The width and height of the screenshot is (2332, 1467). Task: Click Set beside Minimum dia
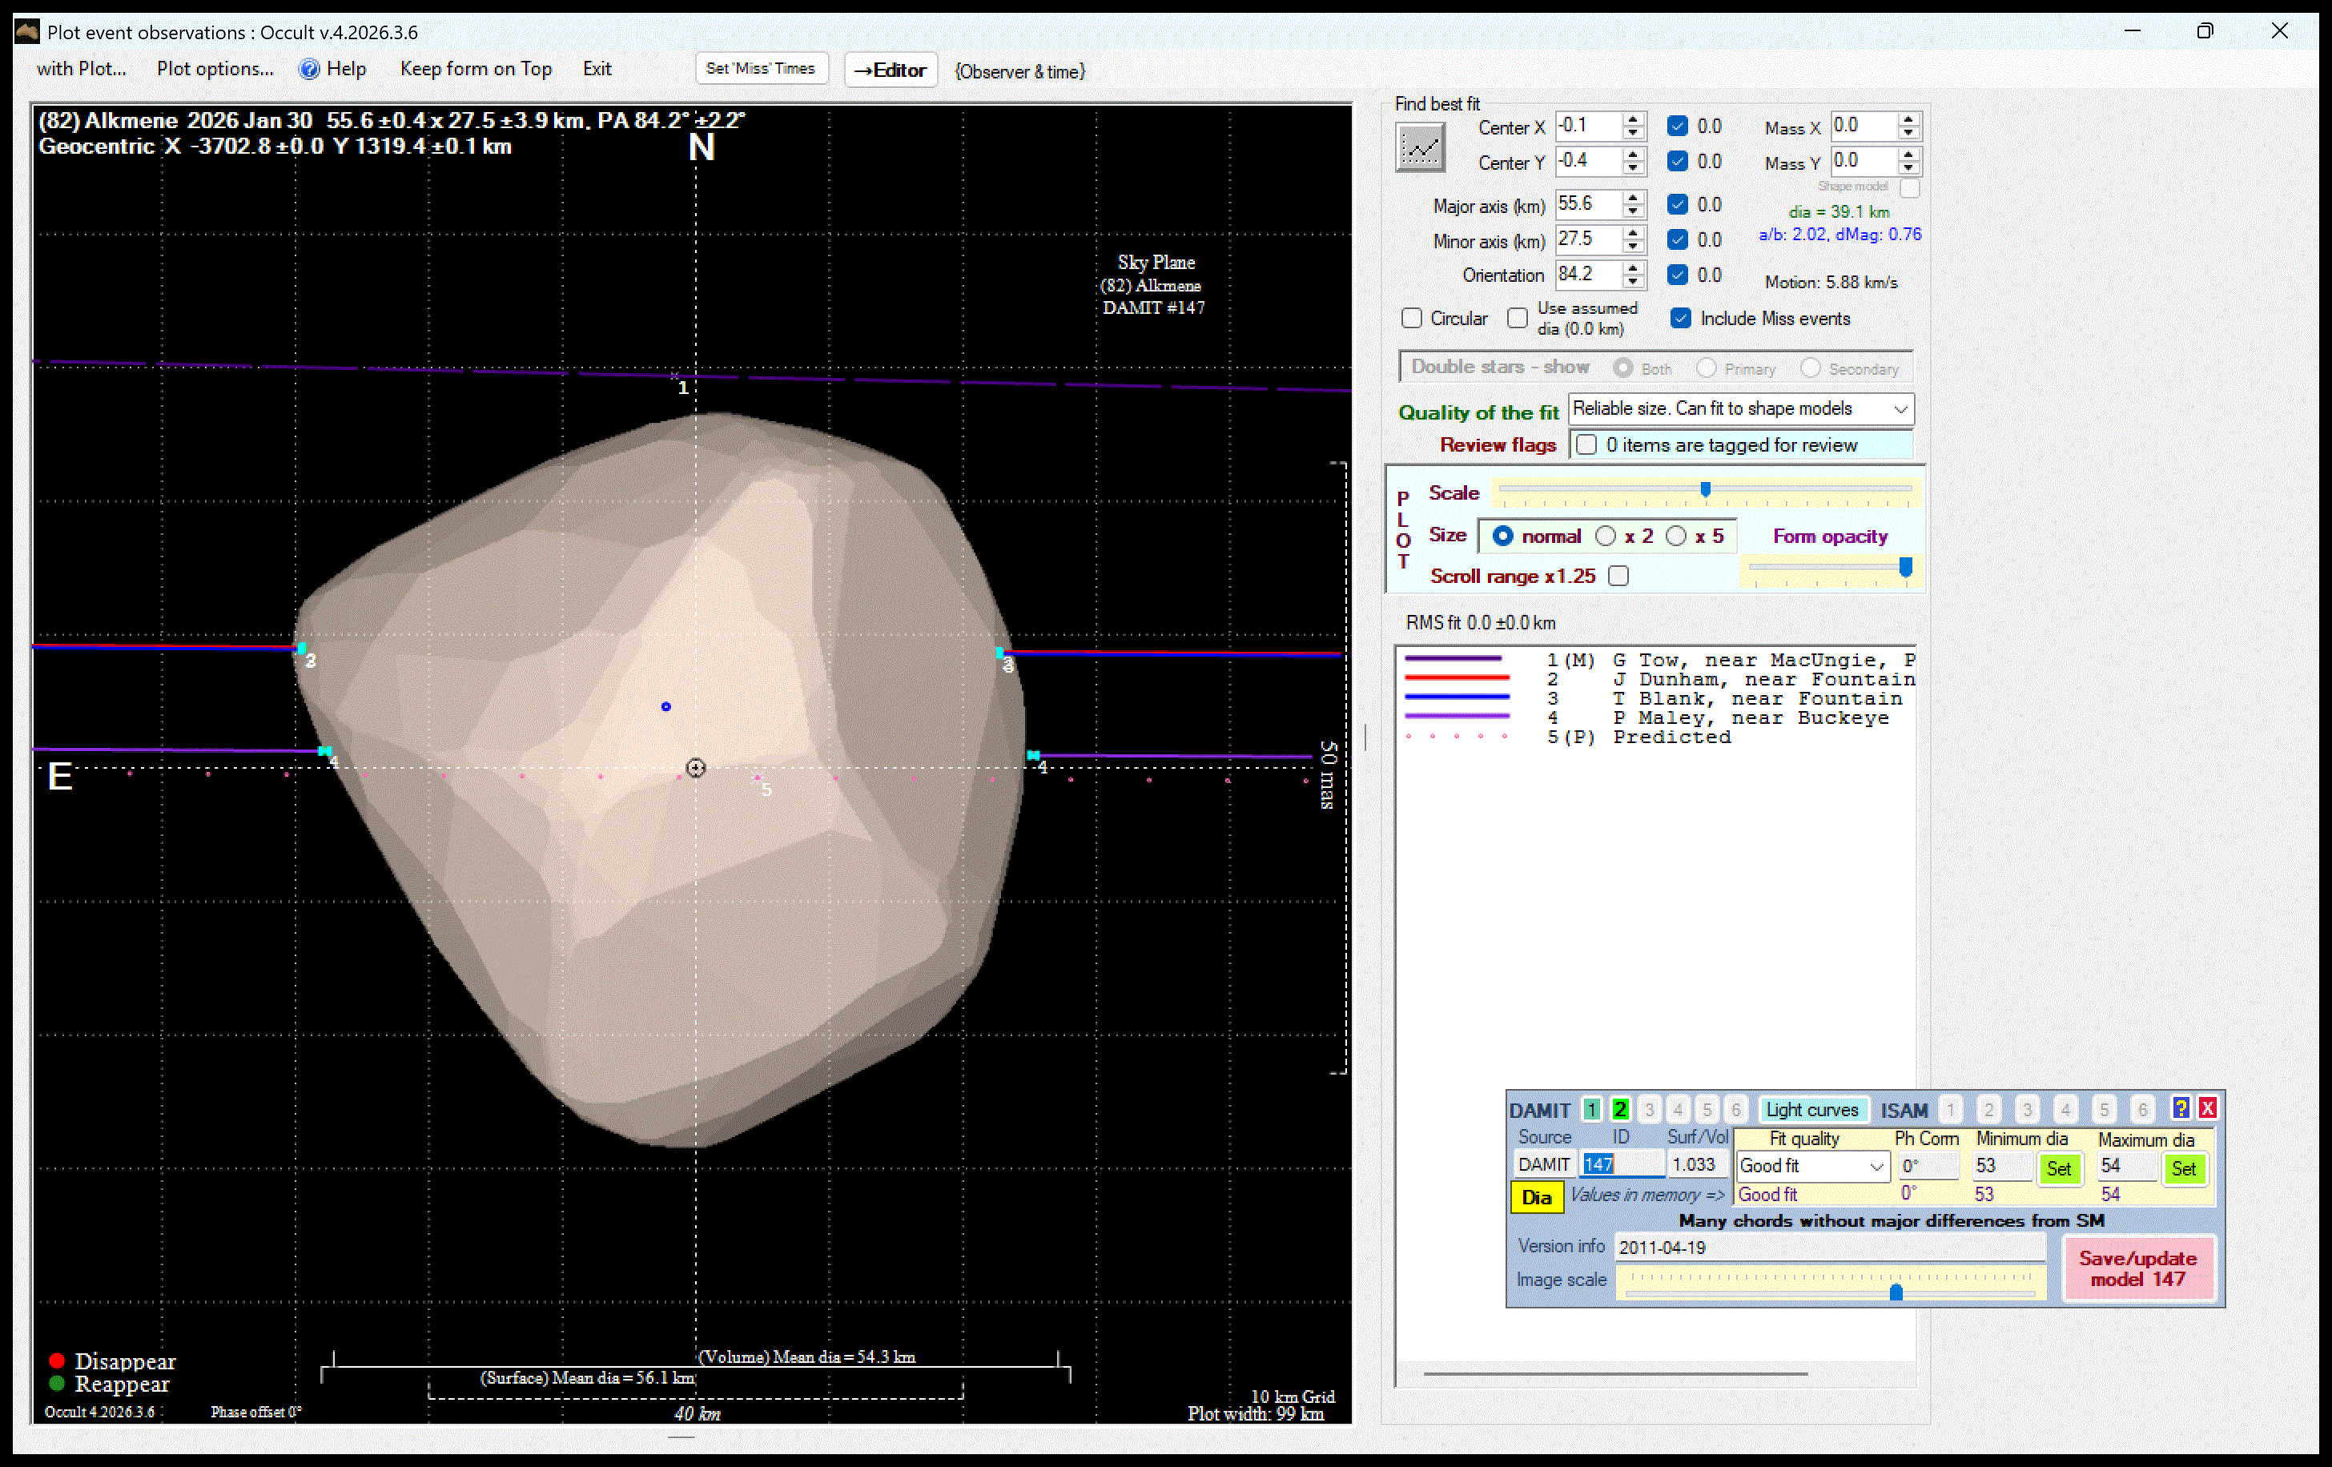tap(2059, 1168)
